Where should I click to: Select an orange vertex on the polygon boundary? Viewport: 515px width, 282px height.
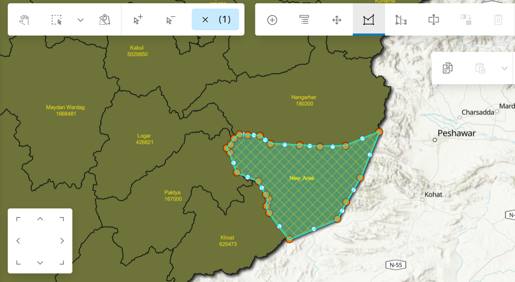379,132
